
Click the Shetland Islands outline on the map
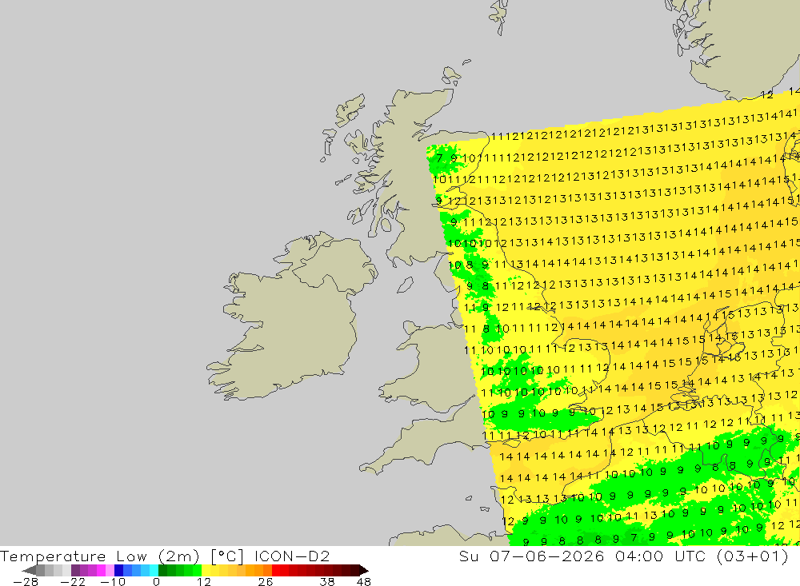498,15
